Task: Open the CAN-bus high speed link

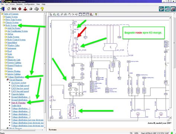Action: coord(20,86)
